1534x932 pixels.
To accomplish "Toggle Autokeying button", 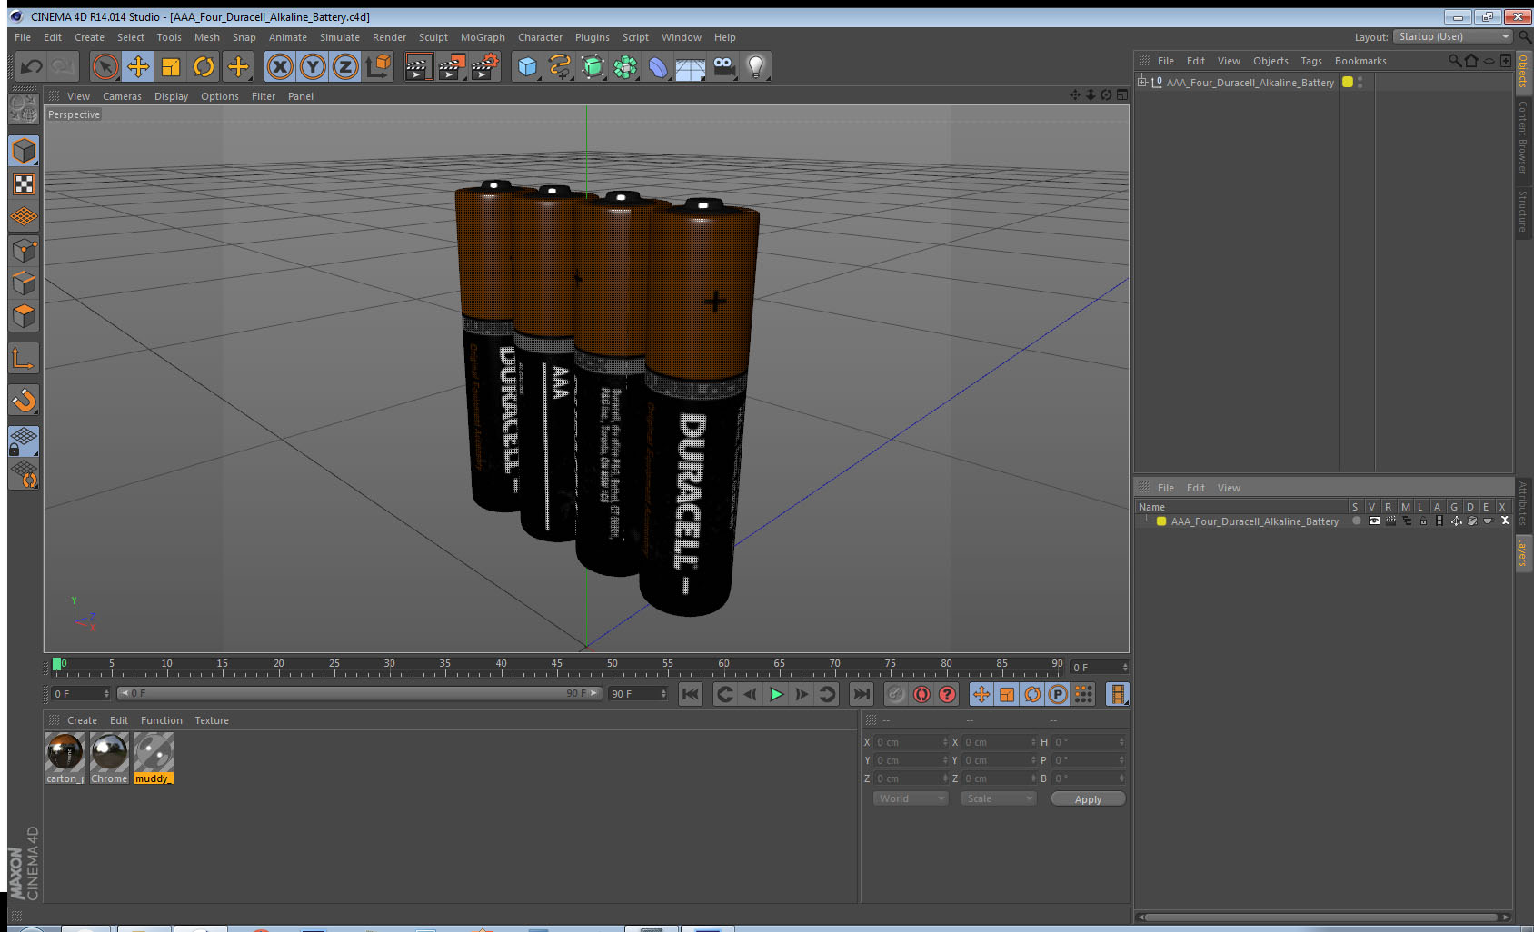I will [x=921, y=694].
